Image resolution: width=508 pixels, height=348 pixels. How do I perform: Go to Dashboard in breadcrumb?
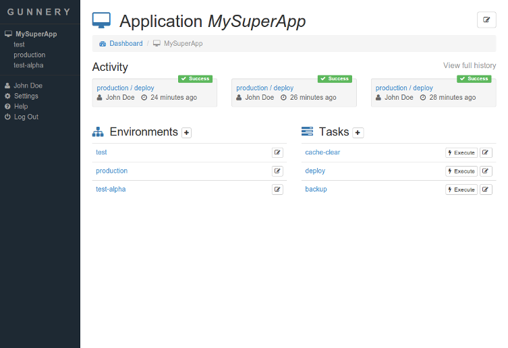126,44
